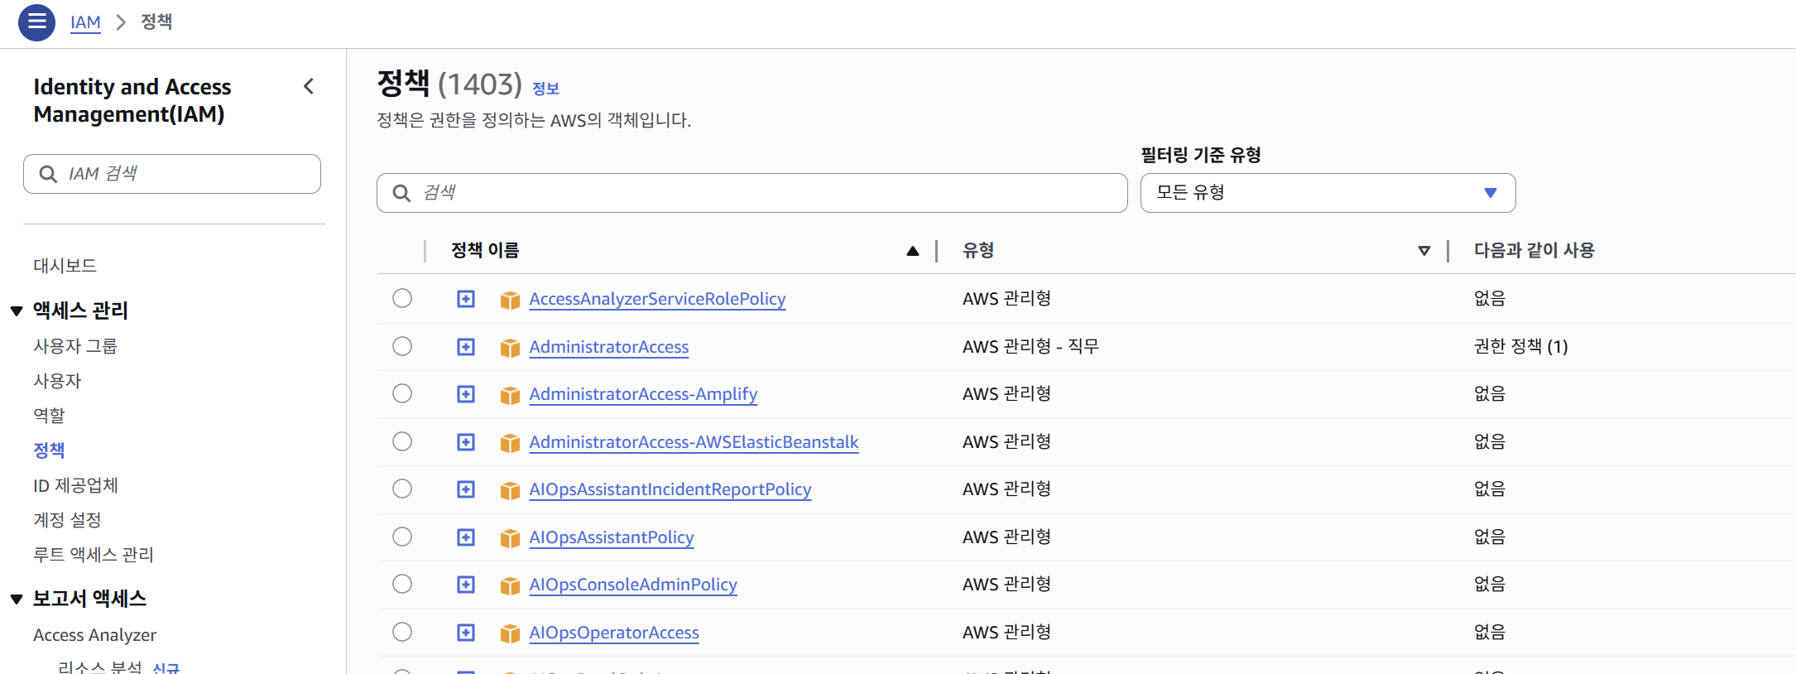Collapse the 액세스 관리 sidebar section

17,311
